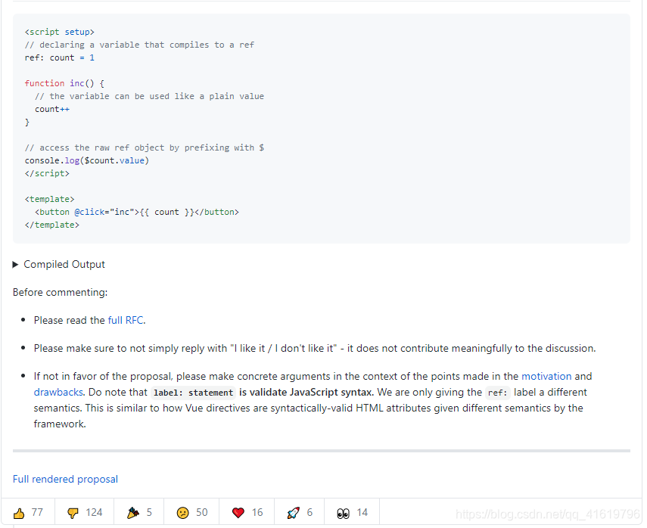Screen dimensions: 647x528
Task: Follow the drawbacks link
Action: (58, 392)
